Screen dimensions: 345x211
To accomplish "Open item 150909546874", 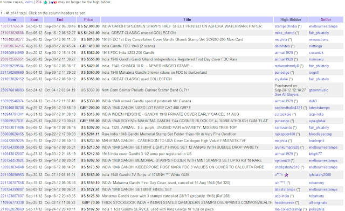I will coord(12,101).
